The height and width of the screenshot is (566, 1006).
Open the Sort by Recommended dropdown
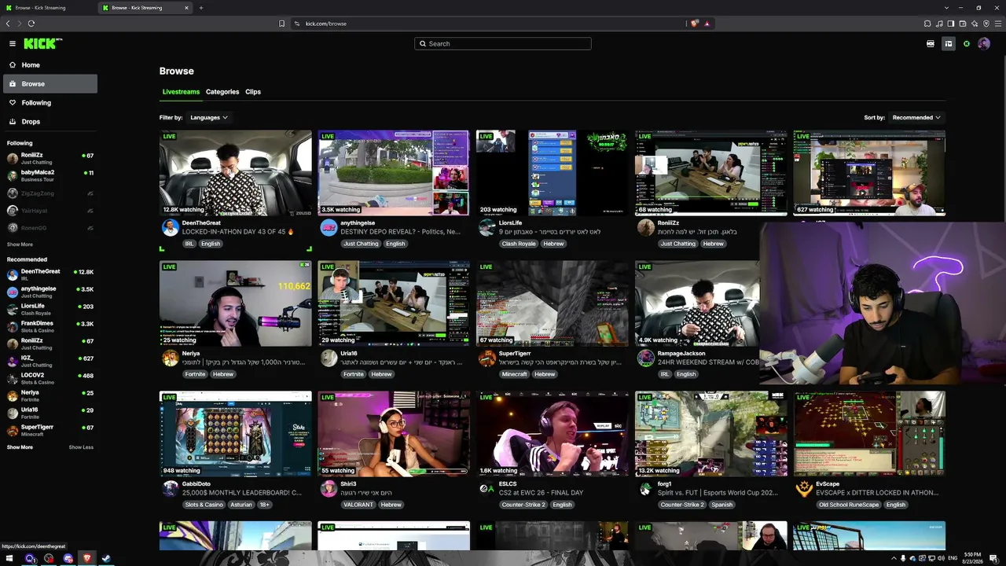pyautogui.click(x=916, y=118)
